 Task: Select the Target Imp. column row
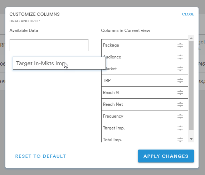point(145,128)
